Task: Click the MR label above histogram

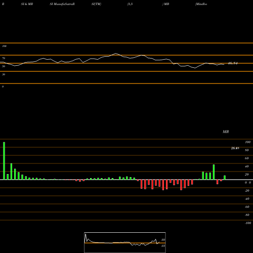Action: tap(226, 132)
